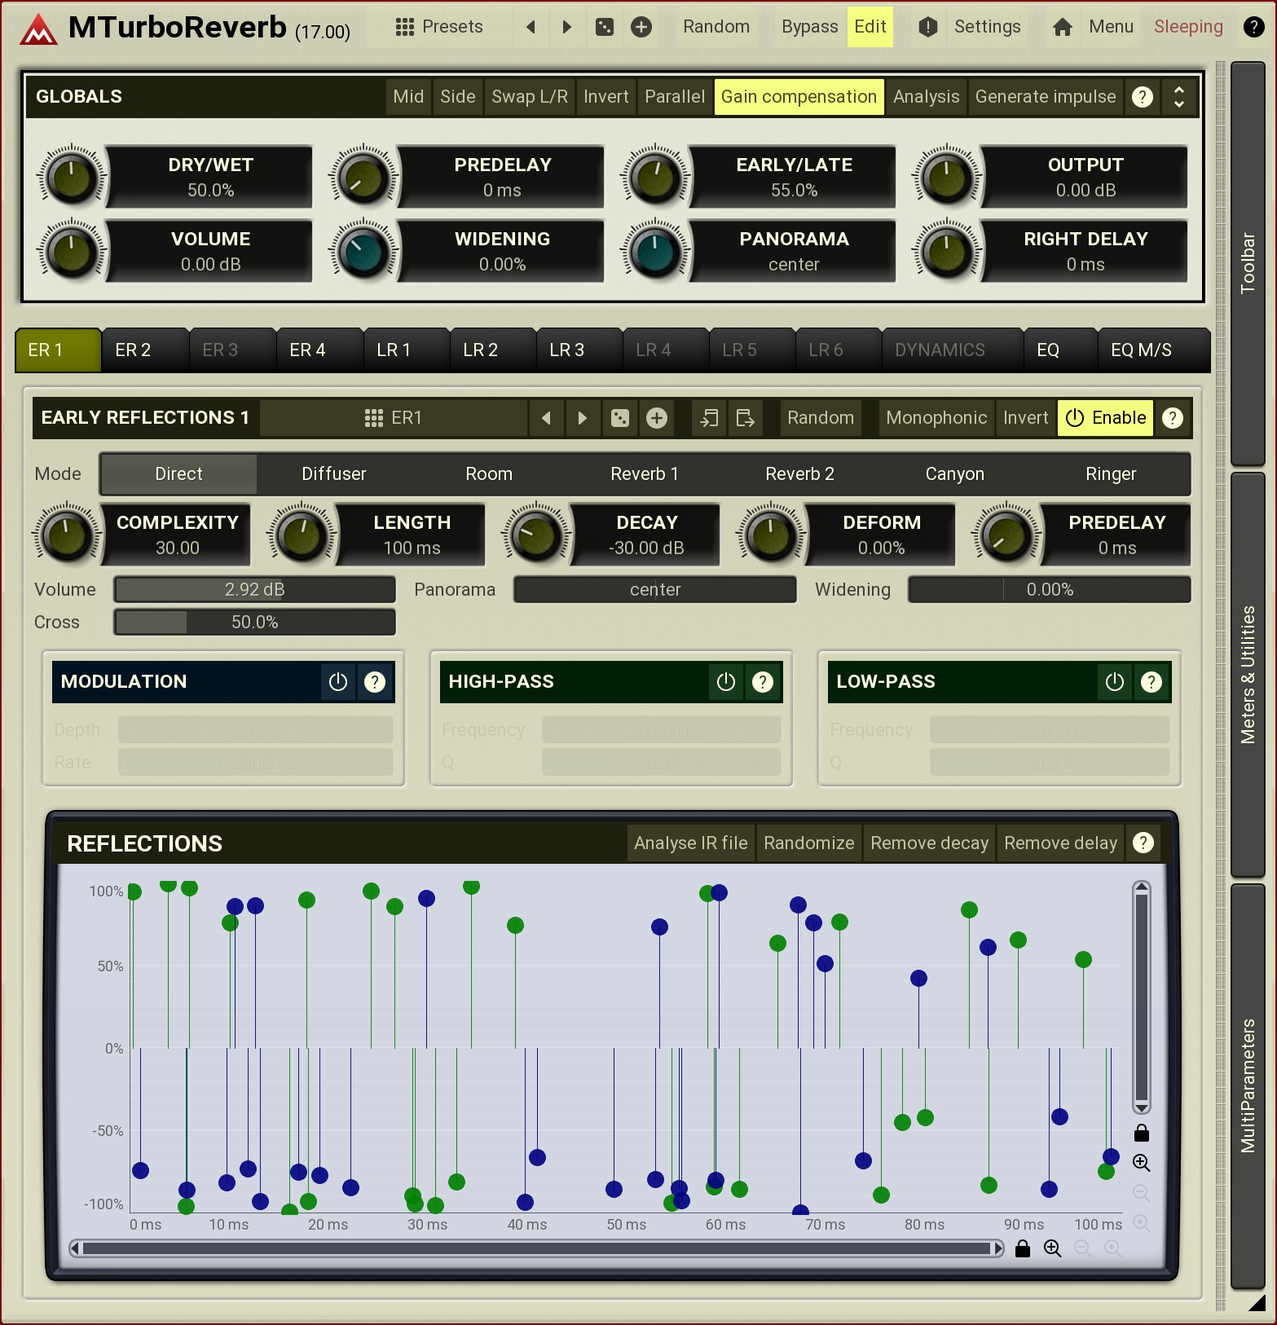The width and height of the screenshot is (1277, 1325).
Task: Open the EQ M/S tab
Action: point(1140,350)
